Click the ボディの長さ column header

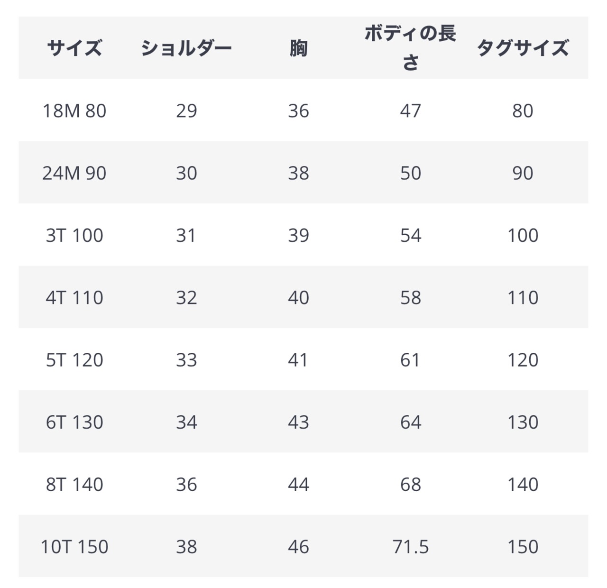[x=410, y=48]
